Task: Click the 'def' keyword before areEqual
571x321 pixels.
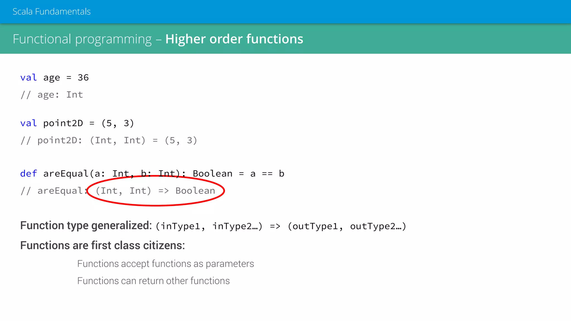Action: (28, 174)
